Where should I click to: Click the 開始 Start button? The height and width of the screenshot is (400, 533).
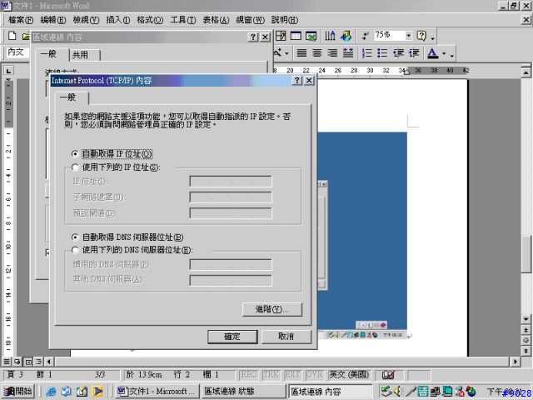(17, 392)
